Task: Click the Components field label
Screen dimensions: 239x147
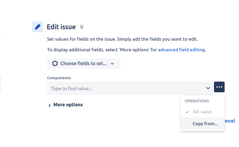Action: (59, 78)
